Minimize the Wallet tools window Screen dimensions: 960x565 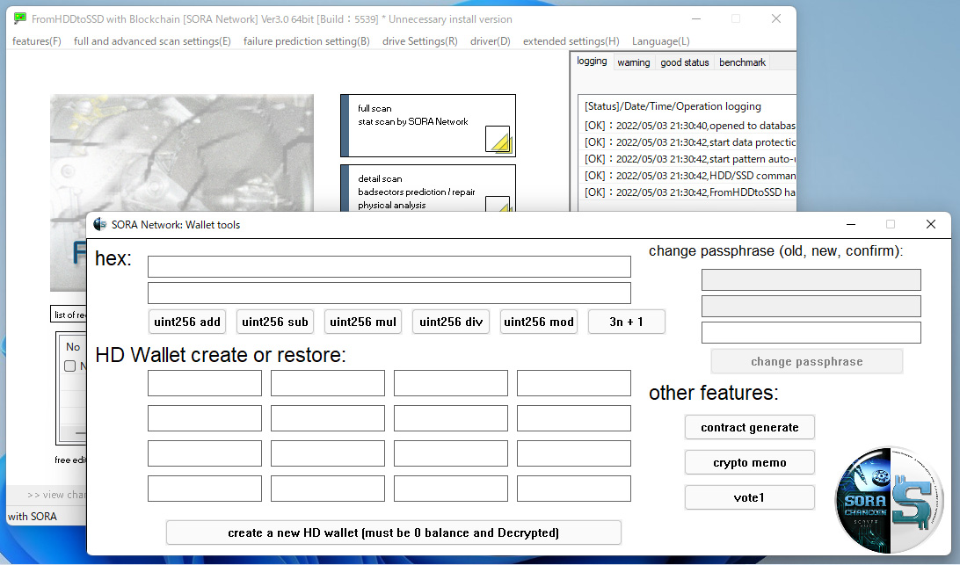(850, 224)
